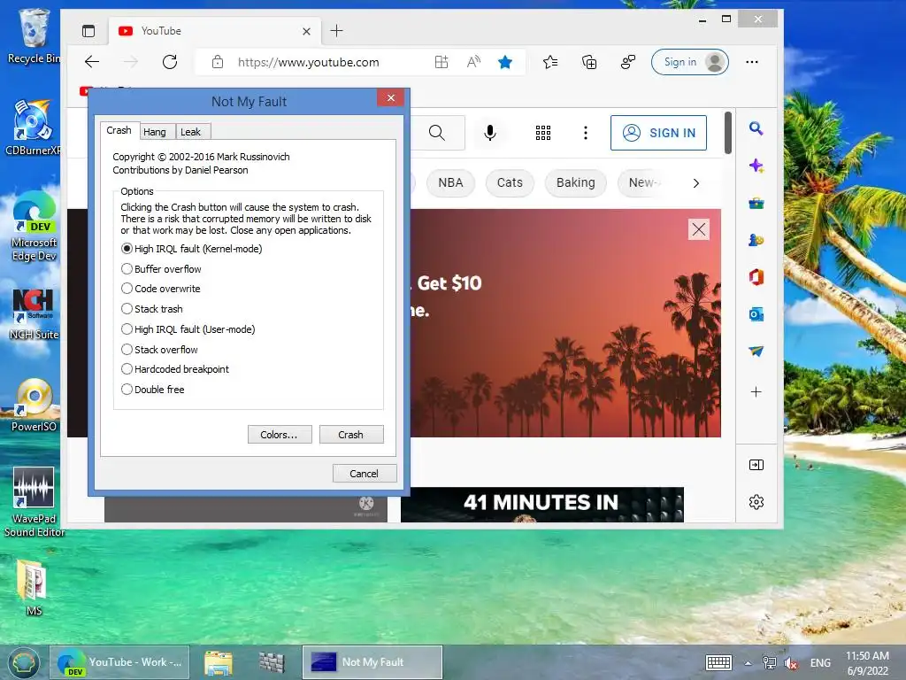Screen dimensions: 906x680
Task: Close the YouTube tab
Action: pyautogui.click(x=306, y=31)
